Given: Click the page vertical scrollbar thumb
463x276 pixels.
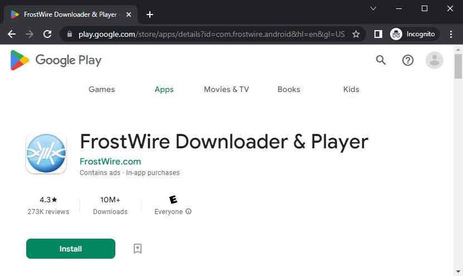Looking at the screenshot, I should [x=458, y=66].
